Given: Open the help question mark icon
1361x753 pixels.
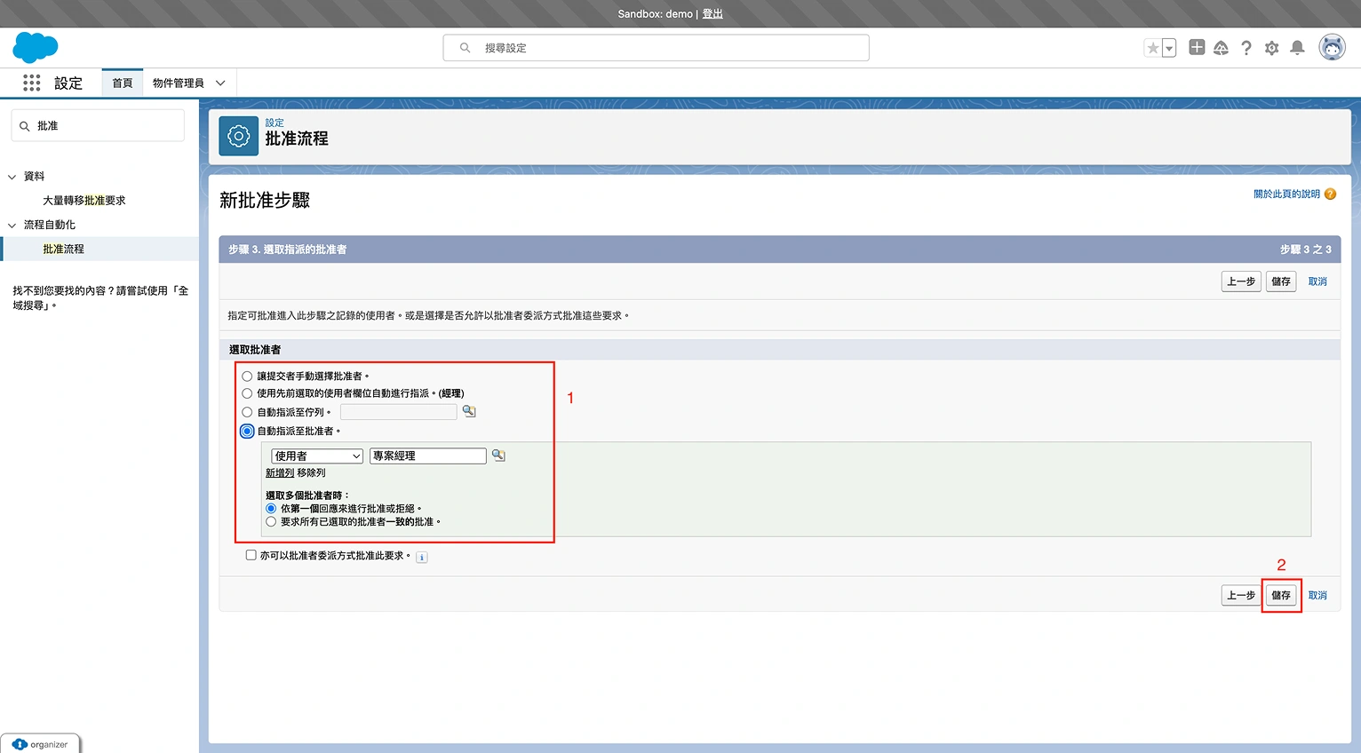Looking at the screenshot, I should click(x=1246, y=48).
